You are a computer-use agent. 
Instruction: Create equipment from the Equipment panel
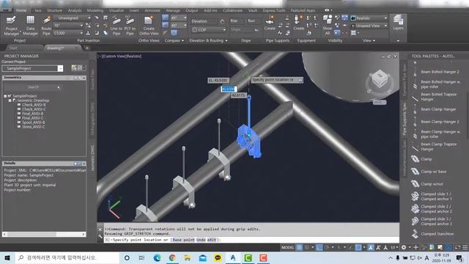coord(298,23)
